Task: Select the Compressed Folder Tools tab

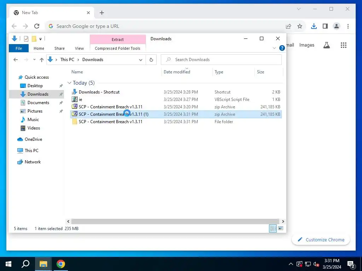Action: [117, 48]
